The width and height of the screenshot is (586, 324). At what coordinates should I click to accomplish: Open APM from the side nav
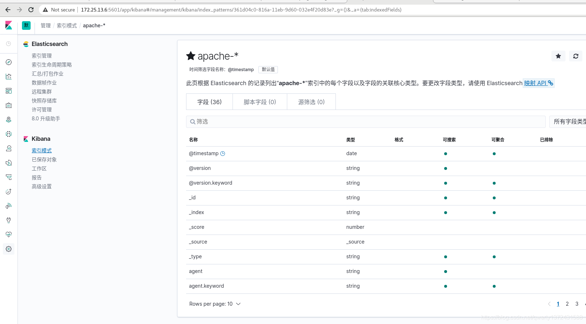(x=9, y=177)
